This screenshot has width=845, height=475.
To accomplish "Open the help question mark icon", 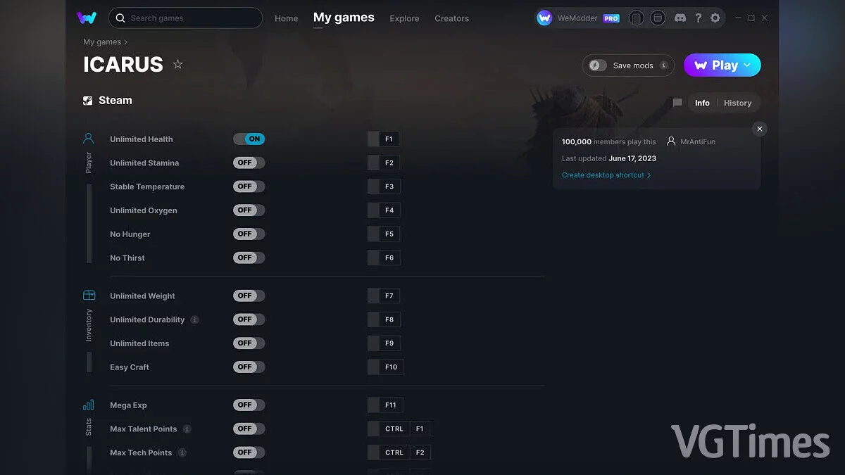I will (x=698, y=18).
